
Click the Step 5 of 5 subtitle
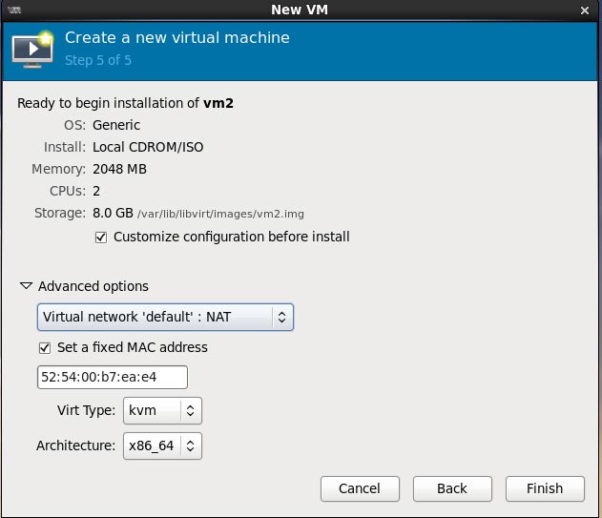coord(97,60)
